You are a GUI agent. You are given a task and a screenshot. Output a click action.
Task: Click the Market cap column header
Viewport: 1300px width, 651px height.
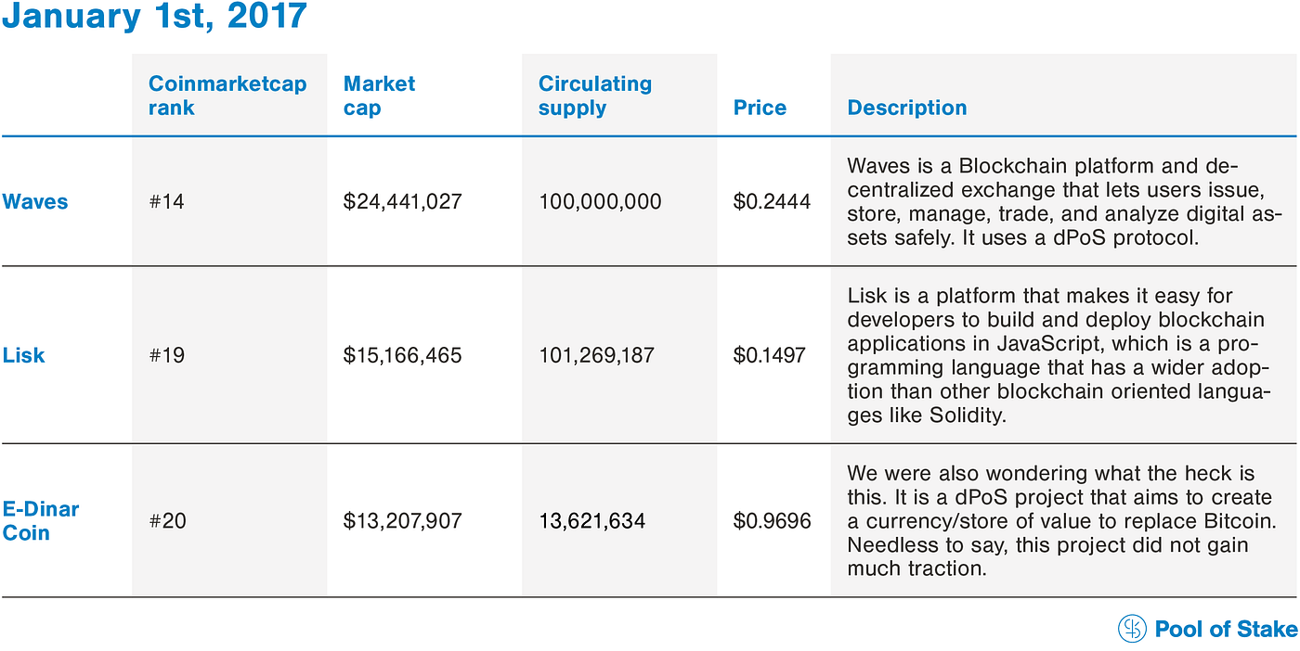(379, 96)
